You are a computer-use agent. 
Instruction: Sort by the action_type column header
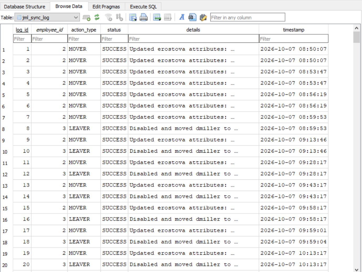click(84, 30)
